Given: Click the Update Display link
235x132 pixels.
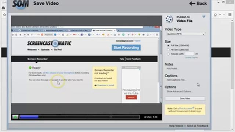Looking at the screenshot, I should (x=191, y=58).
